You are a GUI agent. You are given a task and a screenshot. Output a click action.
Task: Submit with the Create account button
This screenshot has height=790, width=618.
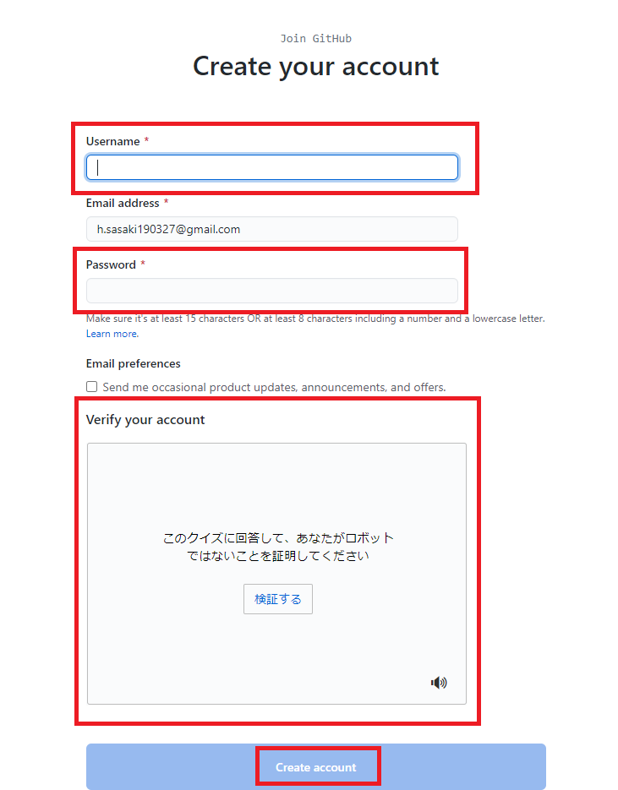coord(316,767)
